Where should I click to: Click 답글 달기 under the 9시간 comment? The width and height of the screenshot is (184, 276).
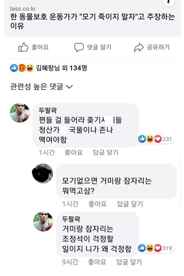pos(129,262)
